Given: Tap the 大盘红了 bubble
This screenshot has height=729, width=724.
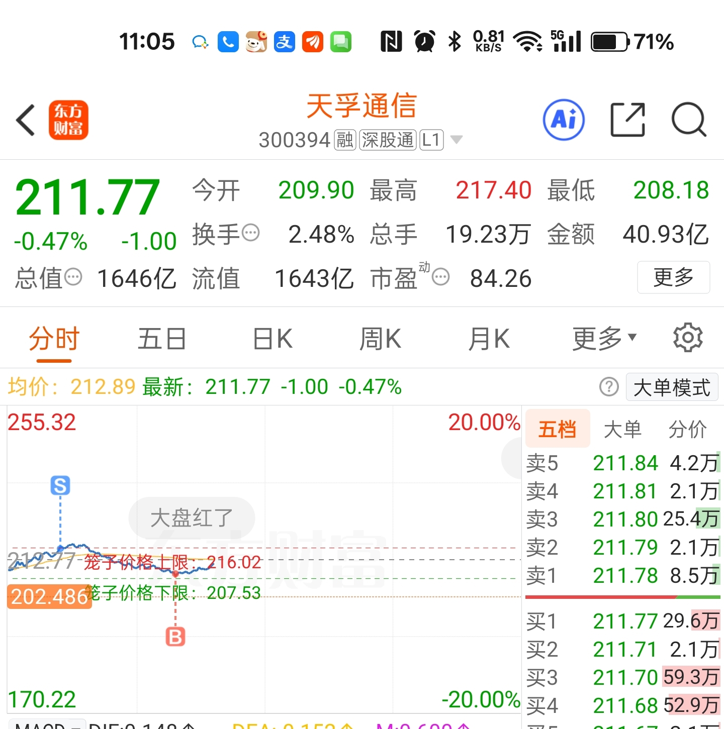Looking at the screenshot, I should (x=192, y=518).
